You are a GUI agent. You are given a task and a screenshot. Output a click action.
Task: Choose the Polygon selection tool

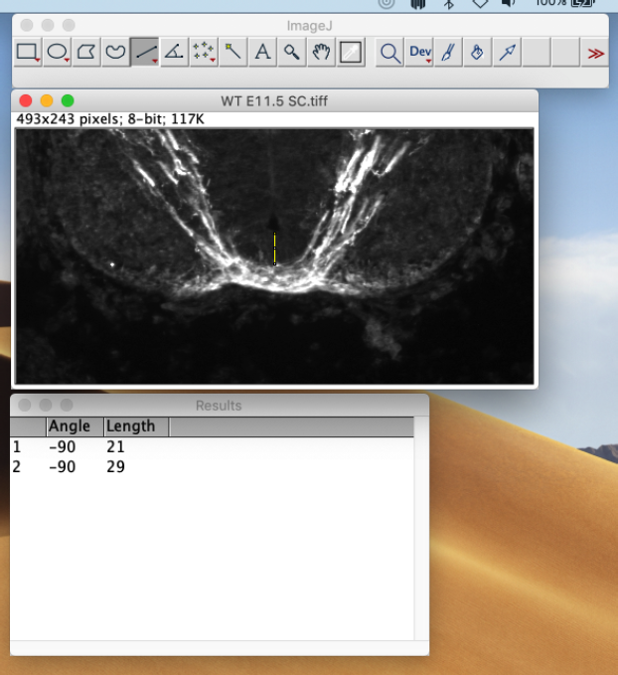pyautogui.click(x=86, y=52)
